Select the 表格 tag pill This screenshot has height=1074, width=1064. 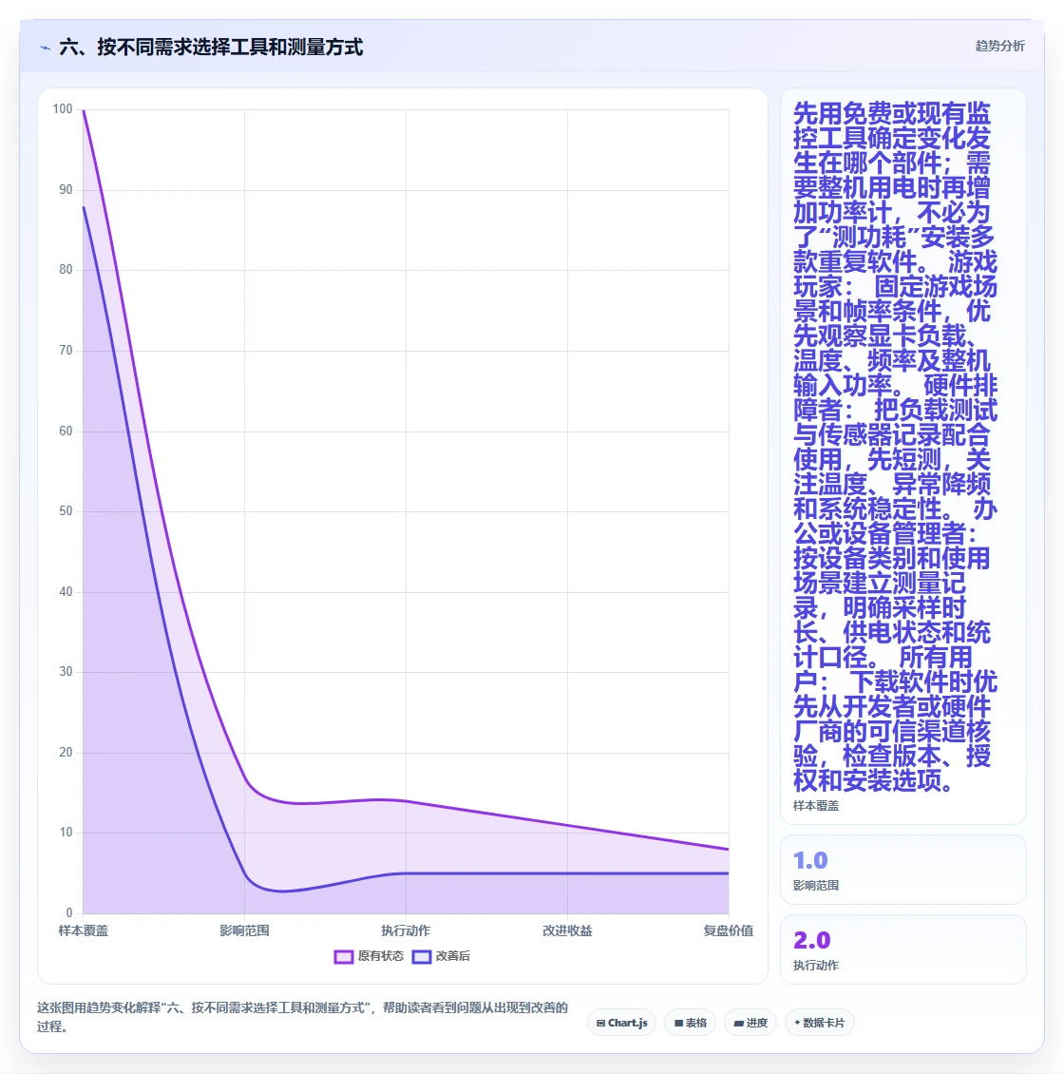click(x=690, y=1023)
